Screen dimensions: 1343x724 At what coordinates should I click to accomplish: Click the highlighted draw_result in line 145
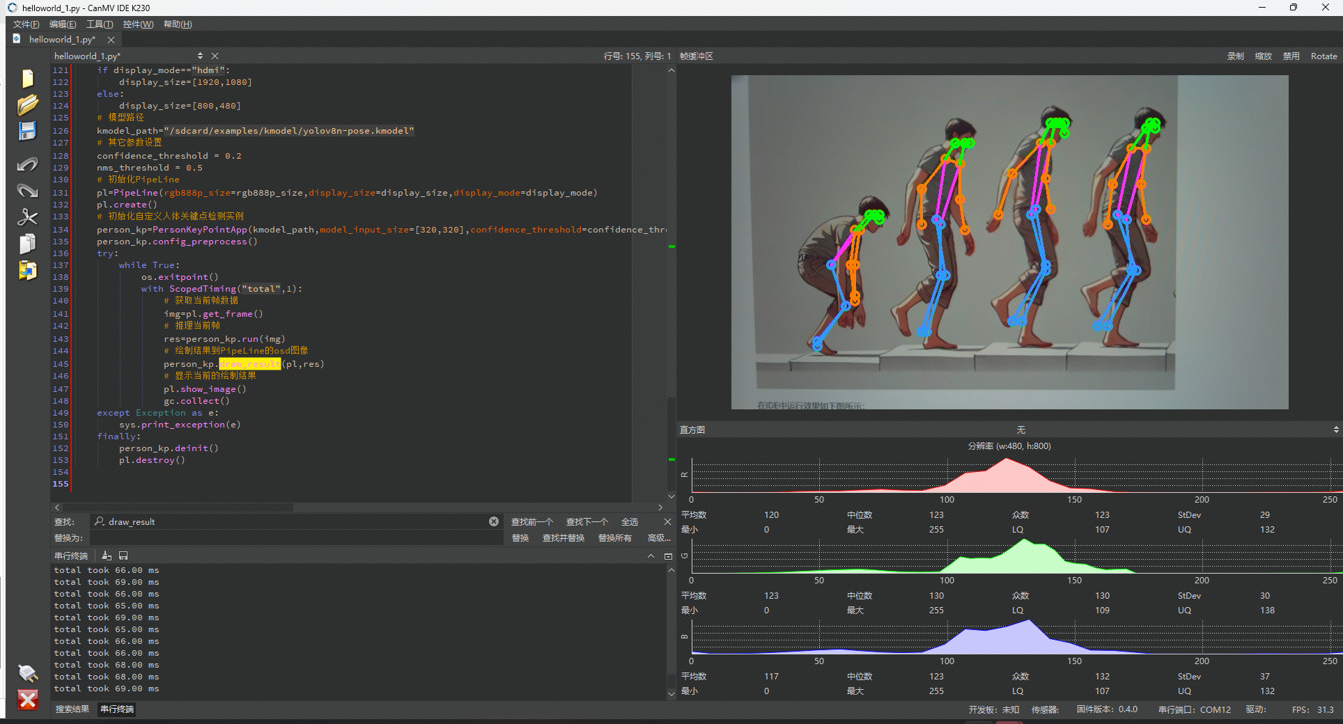250,364
